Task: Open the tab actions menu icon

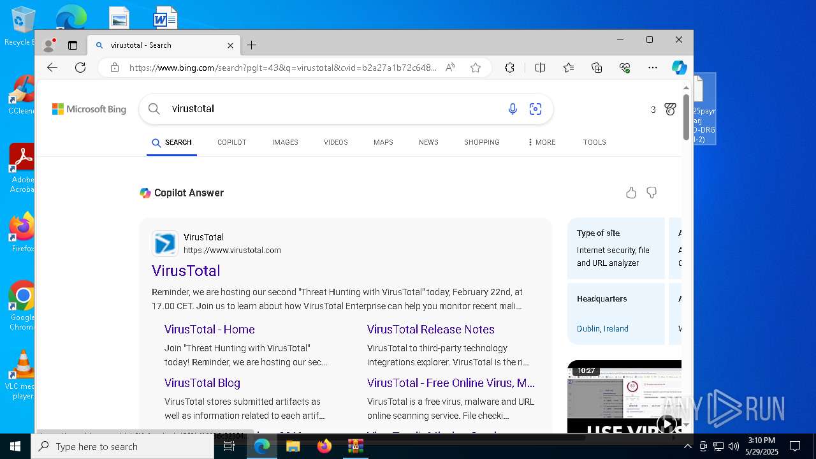Action: click(x=73, y=45)
